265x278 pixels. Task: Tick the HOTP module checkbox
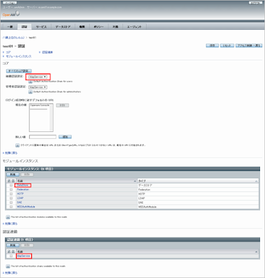[11, 194]
